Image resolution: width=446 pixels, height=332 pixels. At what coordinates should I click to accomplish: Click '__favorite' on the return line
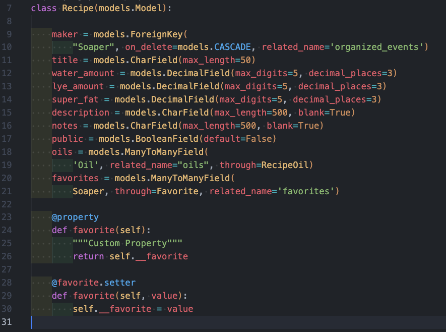(162, 256)
